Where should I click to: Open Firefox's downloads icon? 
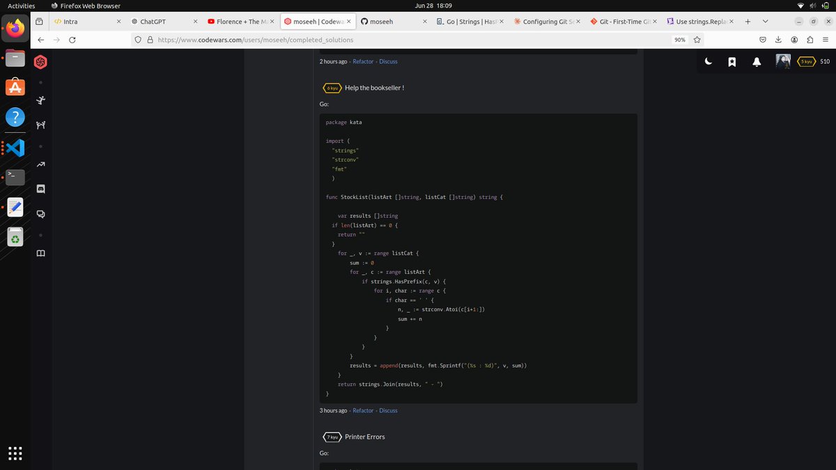pyautogui.click(x=778, y=40)
